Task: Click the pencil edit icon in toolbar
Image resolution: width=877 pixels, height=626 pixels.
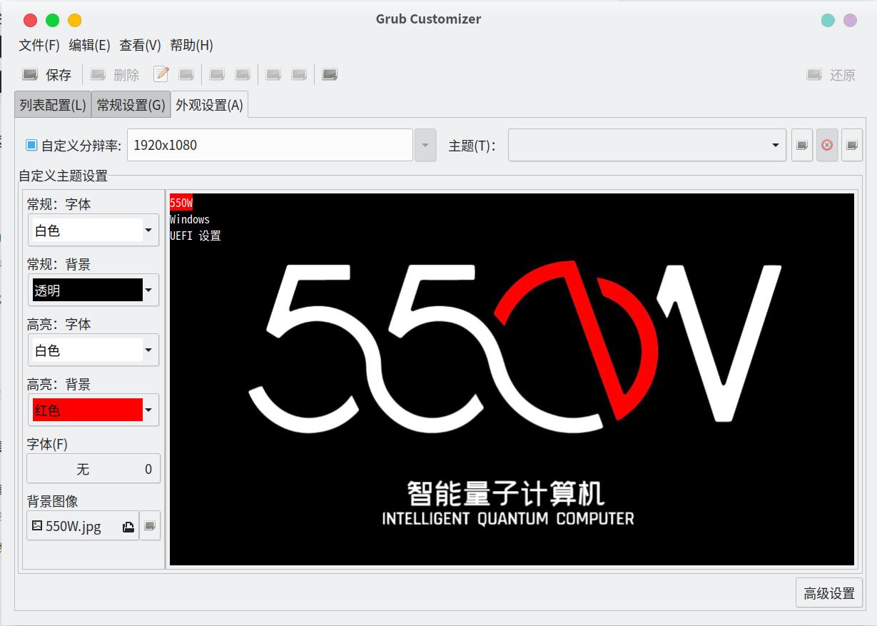Action: click(x=161, y=74)
